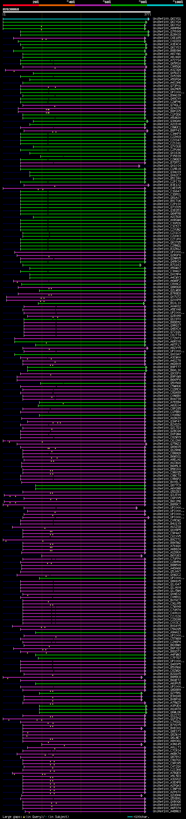Screen dimensions: 186x819
Task: Click hit label UniRef100_Q73P01
Action: [x=167, y=86]
